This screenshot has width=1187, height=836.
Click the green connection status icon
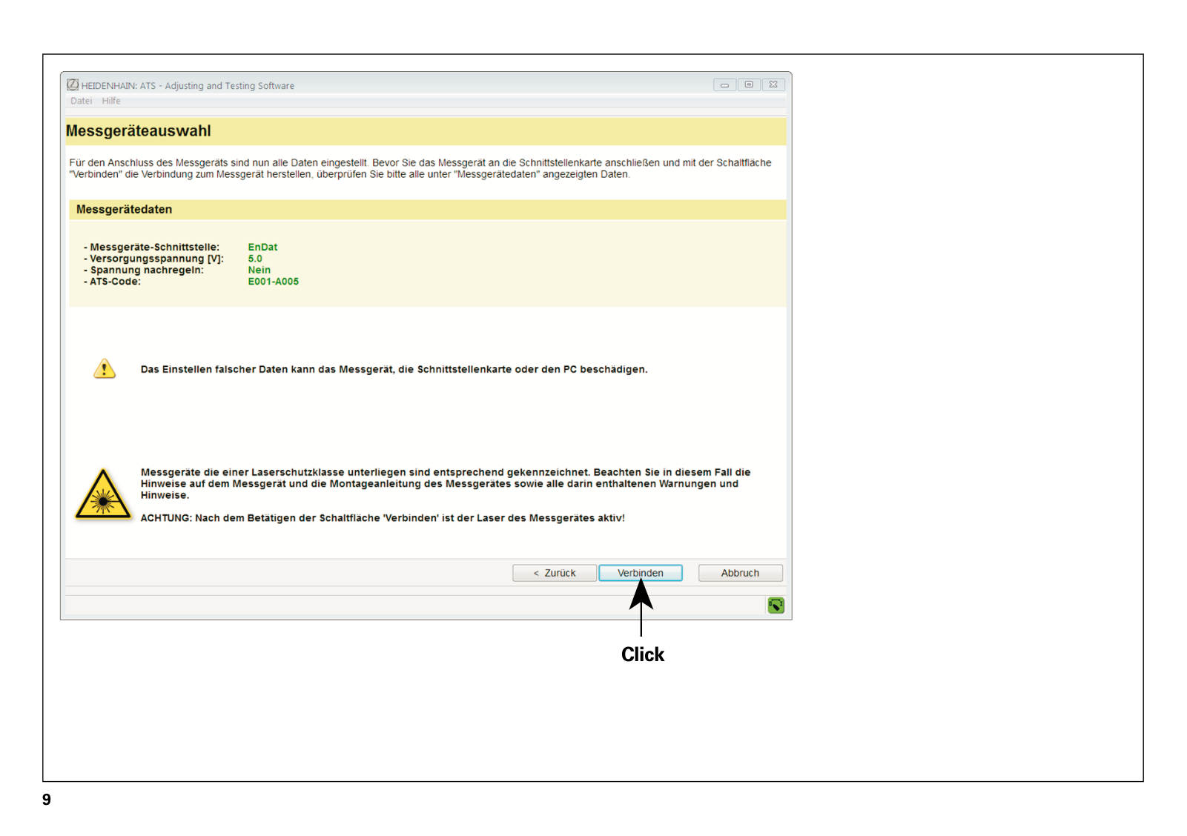[x=776, y=606]
